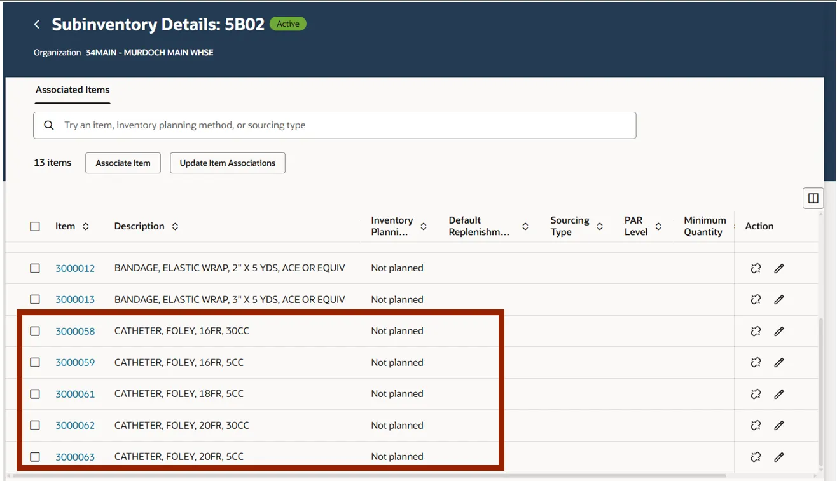Edit item 3000061 using pencil icon
Screen dimensions: 837x481
tap(779, 394)
